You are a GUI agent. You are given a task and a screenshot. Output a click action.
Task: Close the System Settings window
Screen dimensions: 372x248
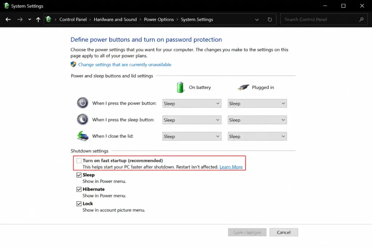pyautogui.click(x=362, y=6)
